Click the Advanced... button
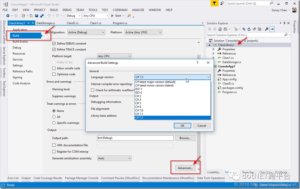300x189 pixels. click(185, 168)
